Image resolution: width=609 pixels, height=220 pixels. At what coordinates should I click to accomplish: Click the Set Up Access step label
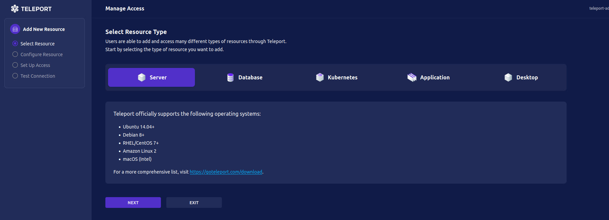35,65
